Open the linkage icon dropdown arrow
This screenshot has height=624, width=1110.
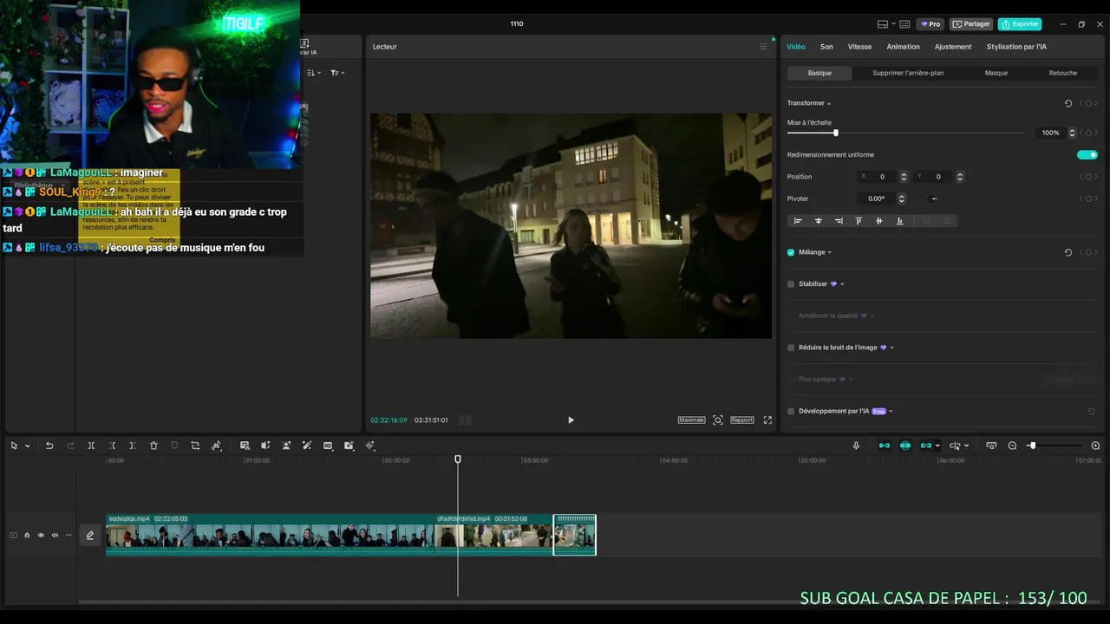(937, 446)
